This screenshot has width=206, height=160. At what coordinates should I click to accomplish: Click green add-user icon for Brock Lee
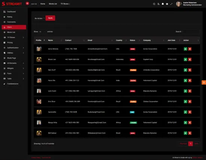pos(185,60)
